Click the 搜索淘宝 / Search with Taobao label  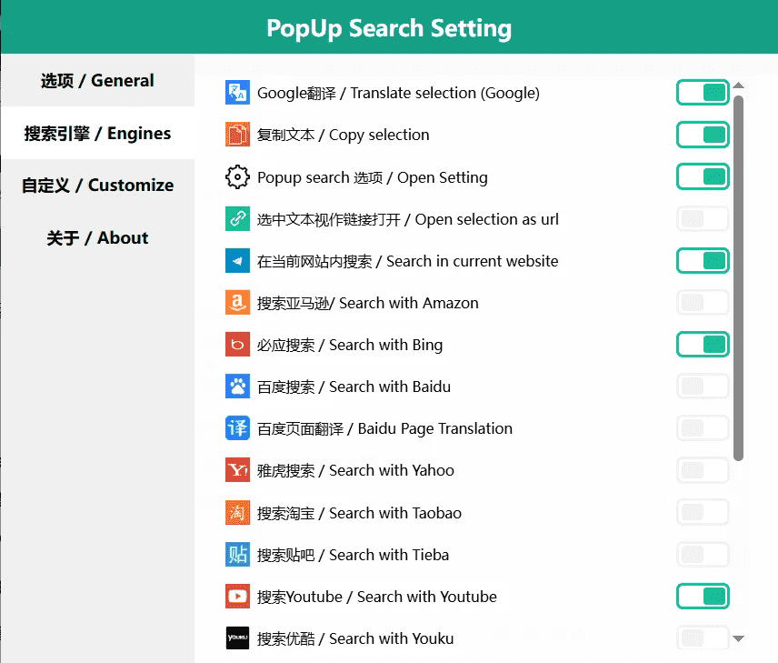click(x=359, y=513)
